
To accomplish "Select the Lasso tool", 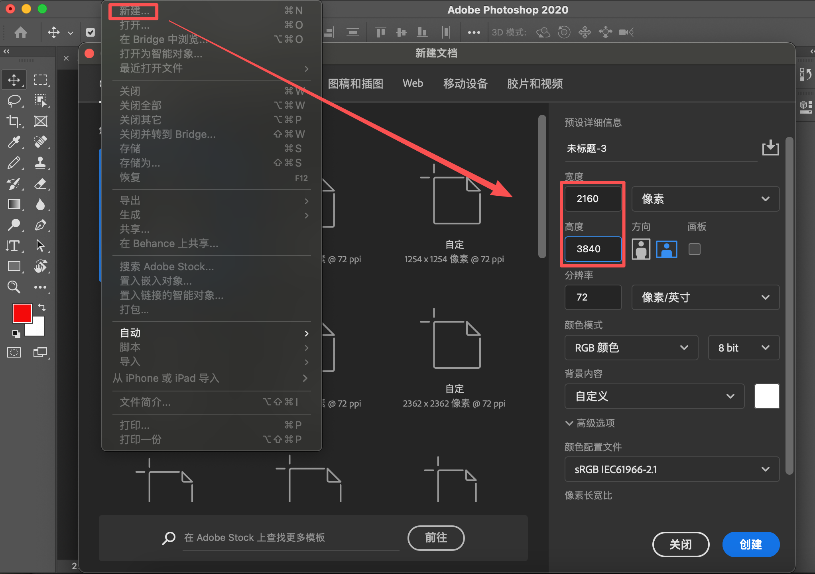I will tap(14, 100).
